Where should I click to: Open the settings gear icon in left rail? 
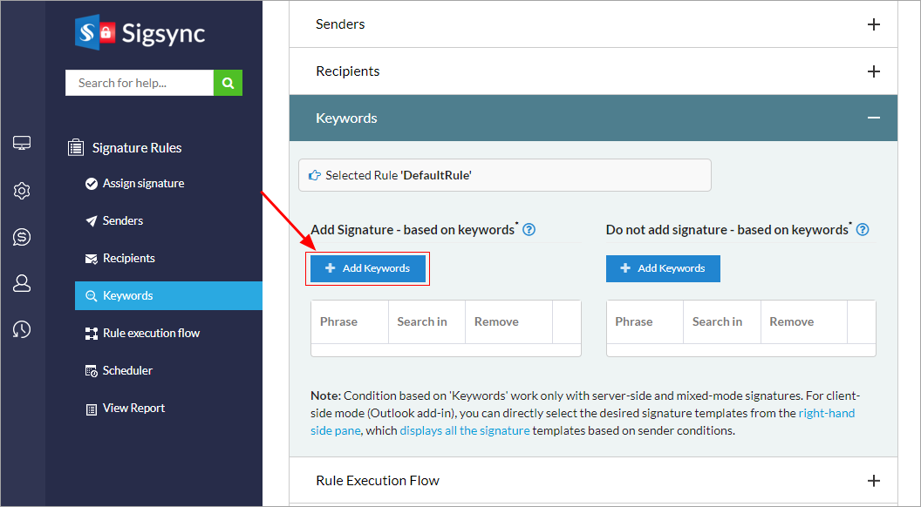click(22, 191)
